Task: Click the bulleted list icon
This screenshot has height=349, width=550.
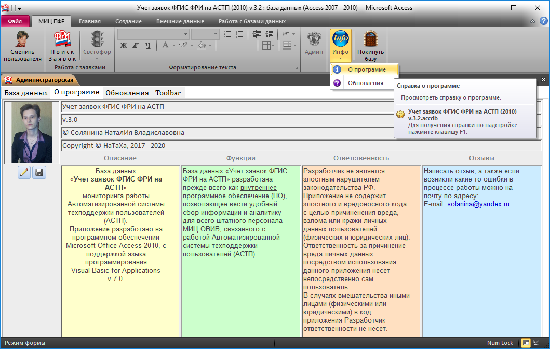Action: [227, 34]
